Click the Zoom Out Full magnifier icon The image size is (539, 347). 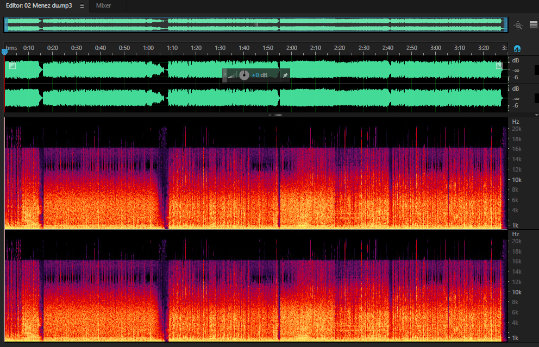(x=518, y=25)
